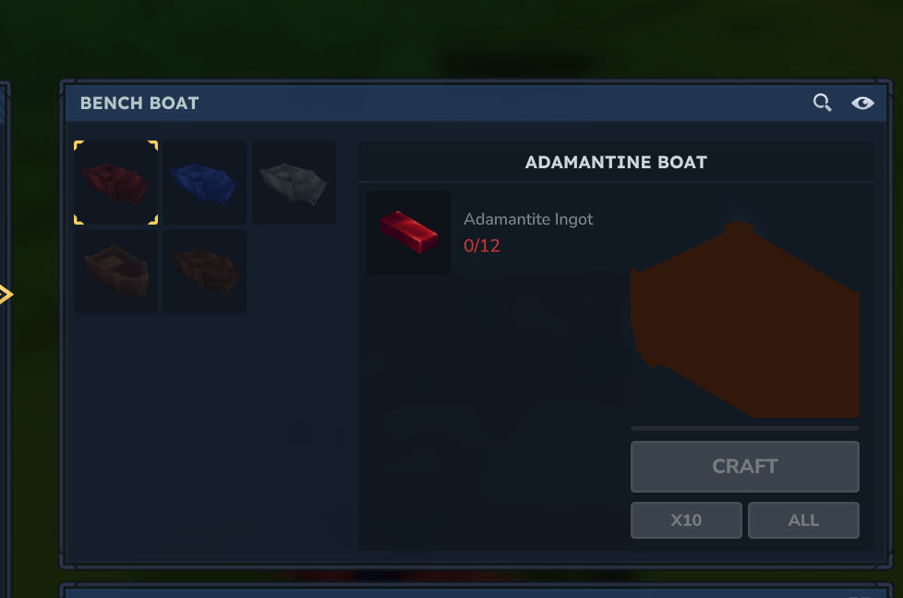
Task: Expand the yellow arrow on left edge
Action: [6, 294]
